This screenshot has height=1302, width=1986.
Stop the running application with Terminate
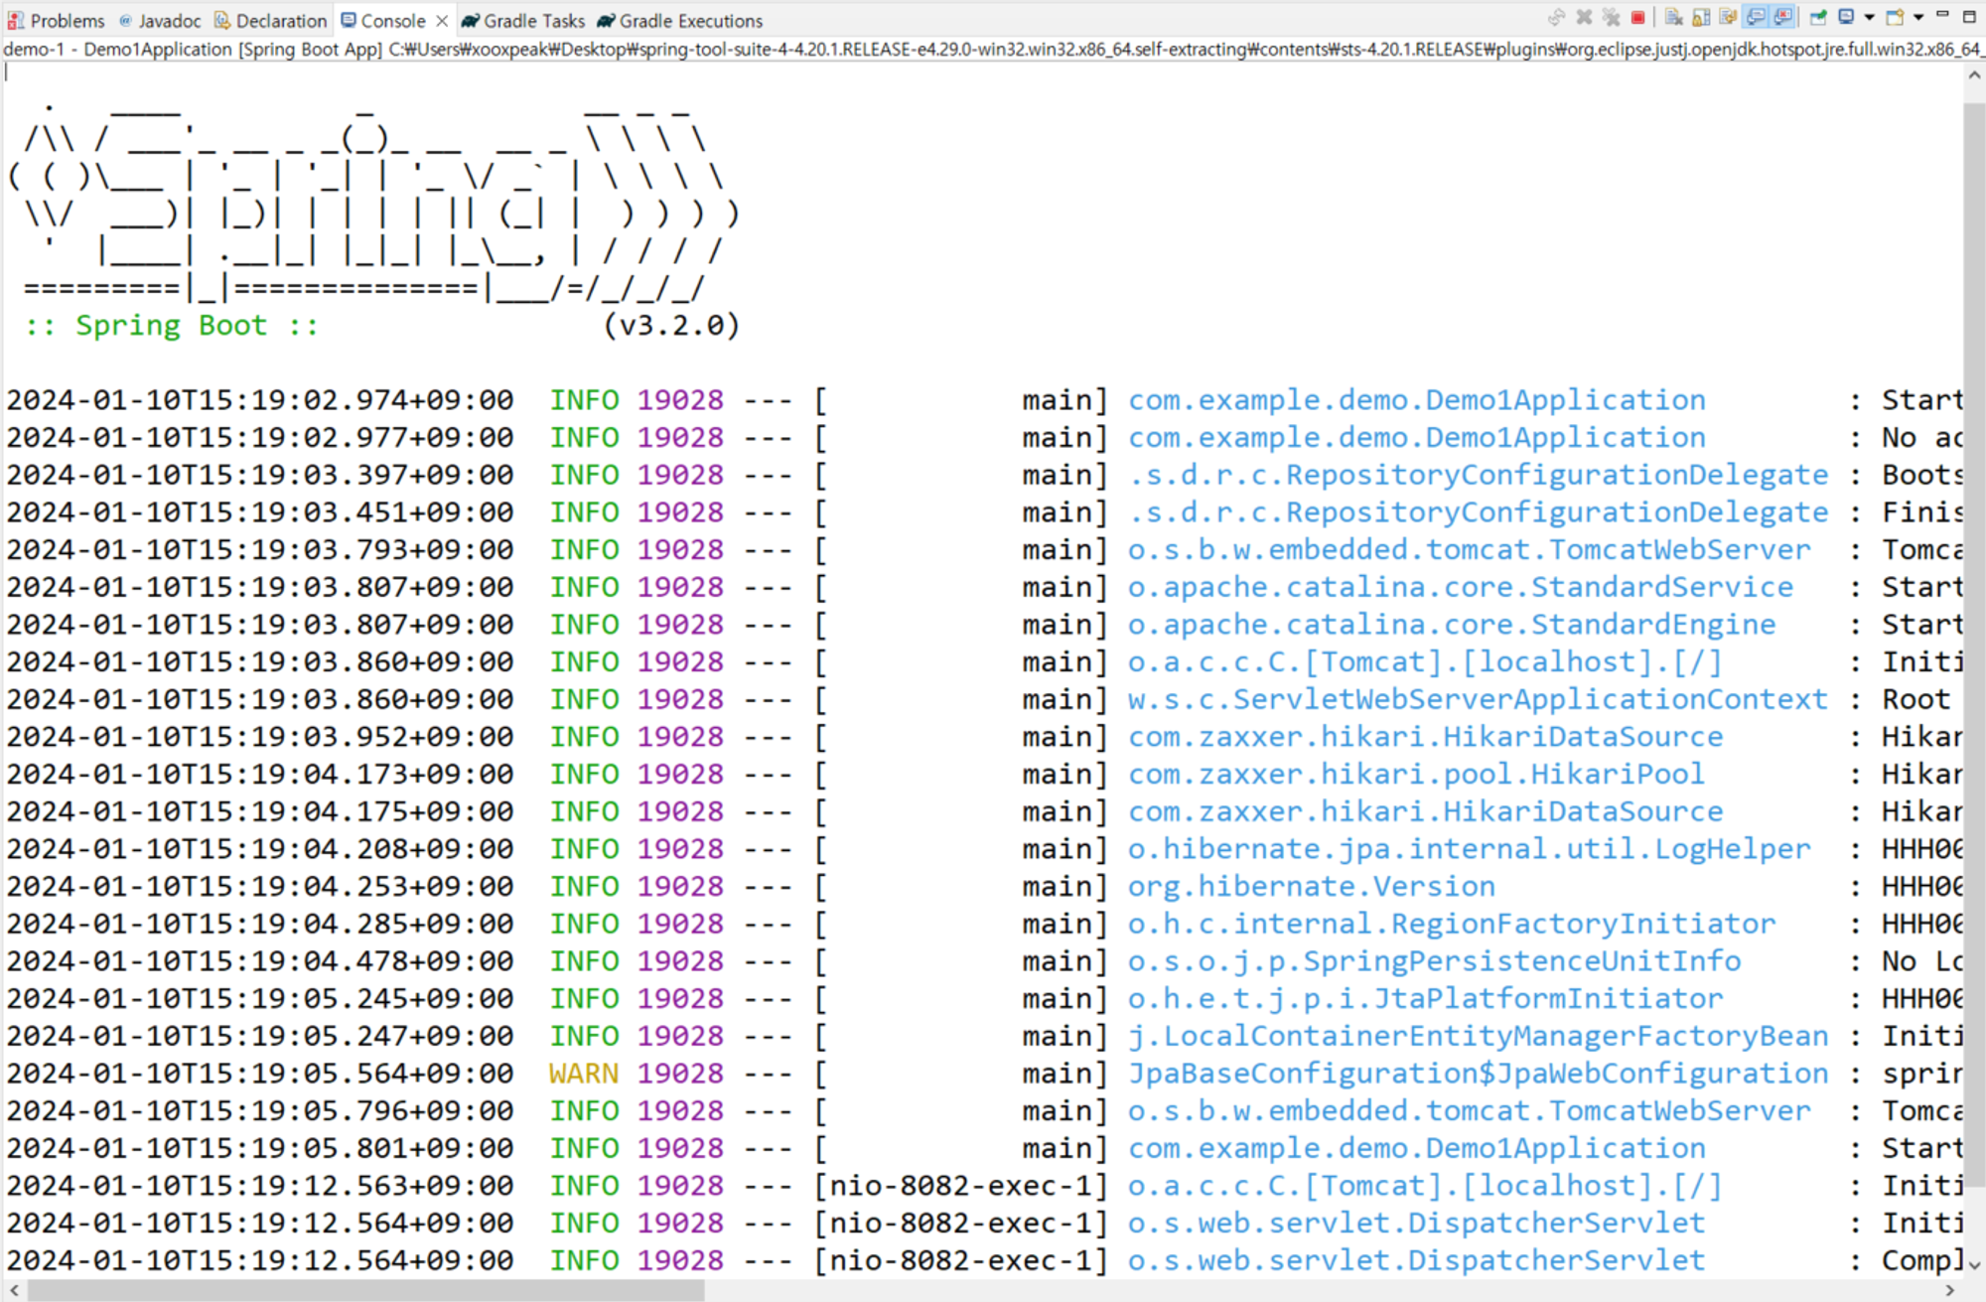(x=1637, y=17)
